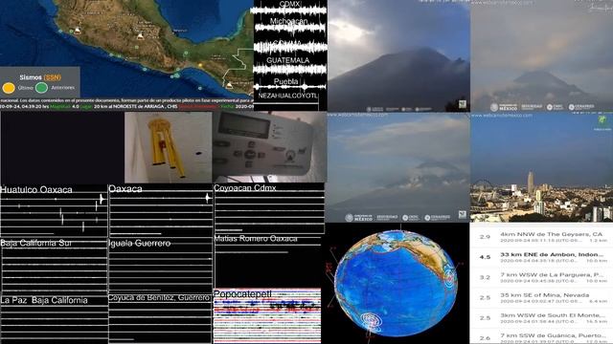Select the volcano marker on Mexico's western coast

(x=78, y=30)
